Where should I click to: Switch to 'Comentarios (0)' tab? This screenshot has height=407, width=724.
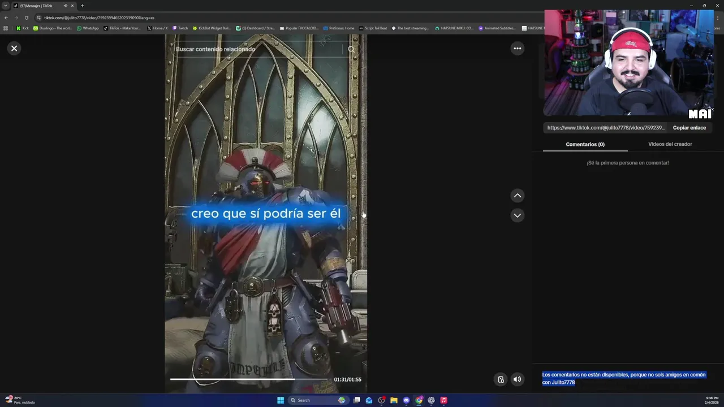pyautogui.click(x=585, y=144)
